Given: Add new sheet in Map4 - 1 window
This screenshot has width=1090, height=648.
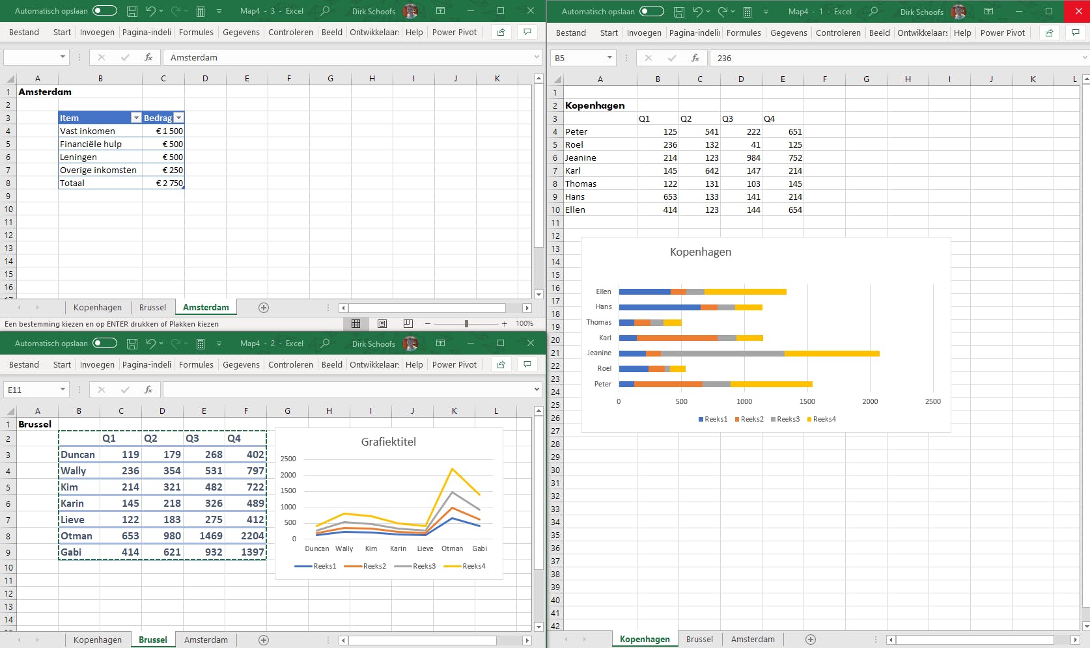Looking at the screenshot, I should click(x=811, y=640).
